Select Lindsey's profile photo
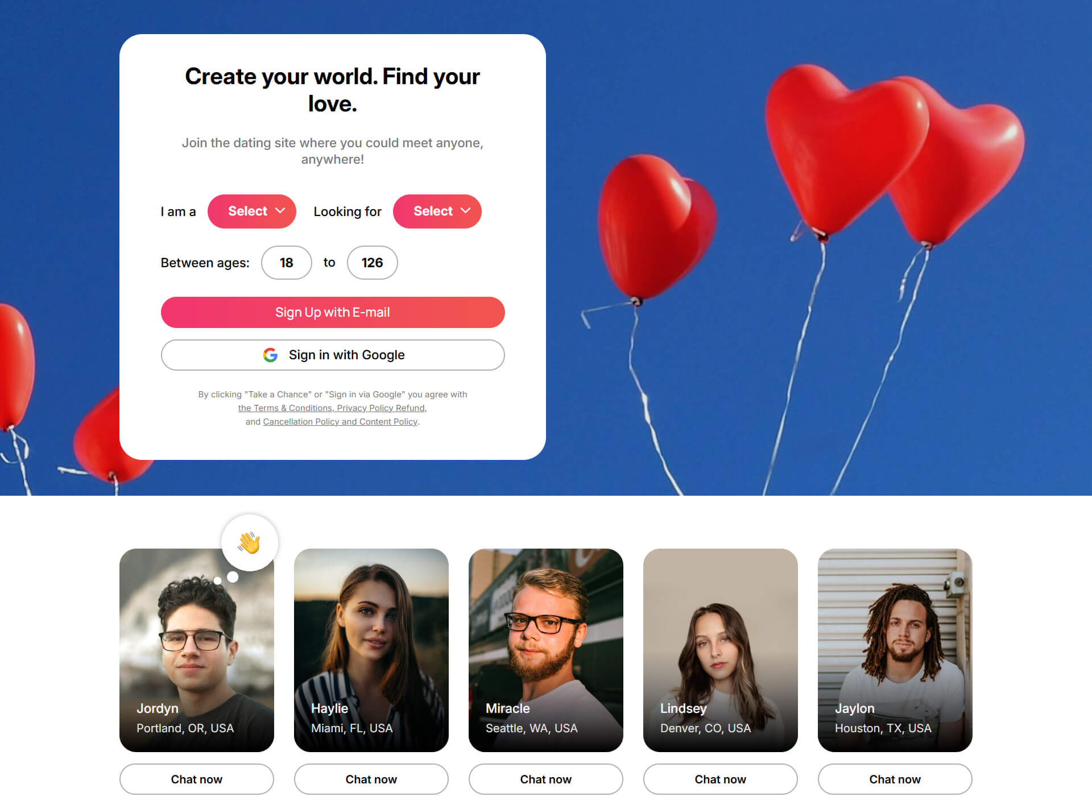The height and width of the screenshot is (801, 1092). tap(721, 650)
